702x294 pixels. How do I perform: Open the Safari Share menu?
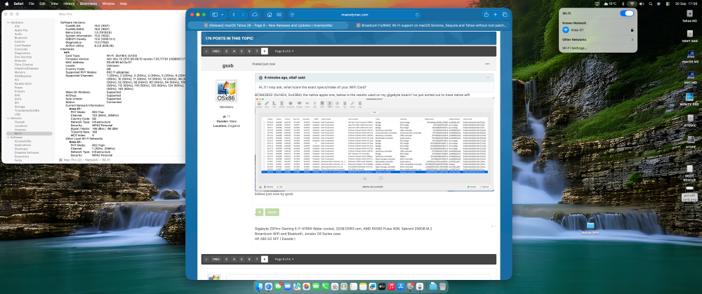(486, 14)
